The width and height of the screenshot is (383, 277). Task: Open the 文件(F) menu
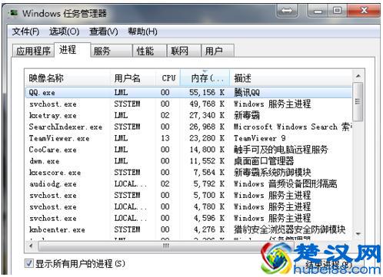(25, 31)
